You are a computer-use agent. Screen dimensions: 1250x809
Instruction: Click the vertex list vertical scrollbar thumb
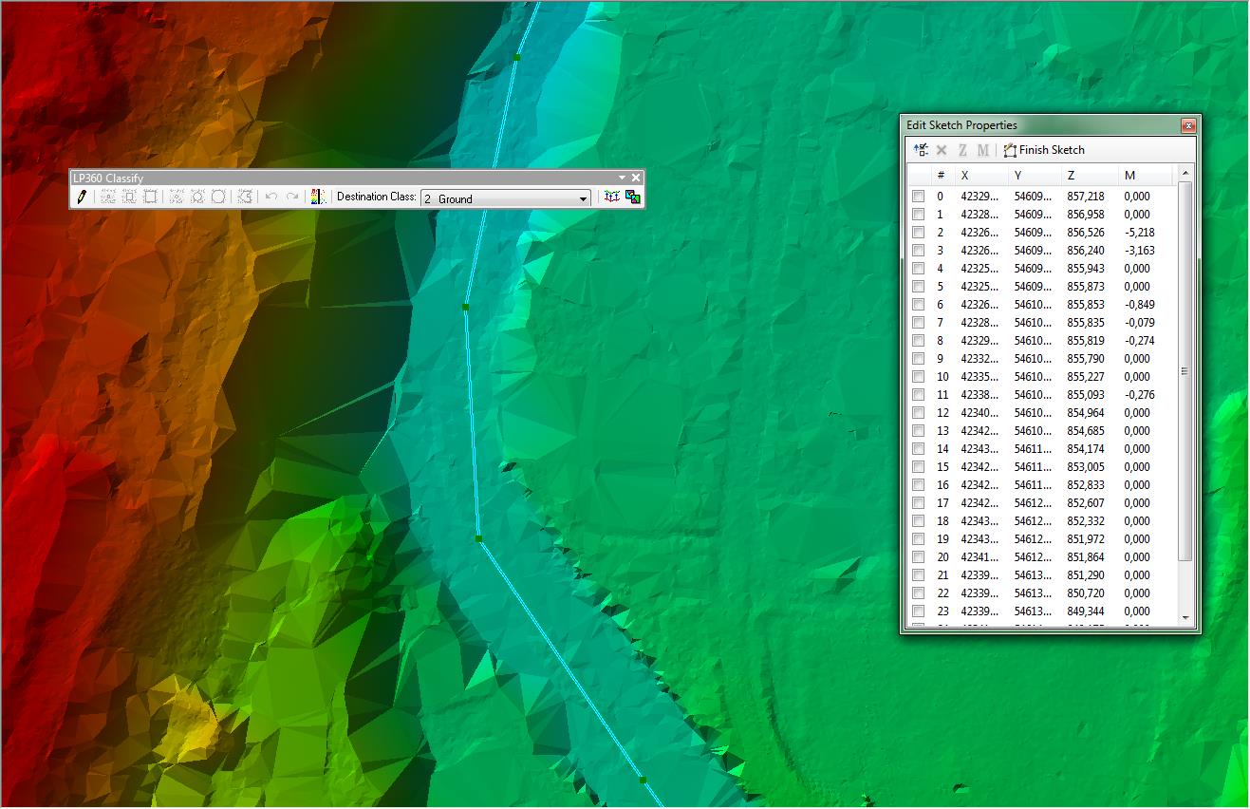coord(1185,371)
